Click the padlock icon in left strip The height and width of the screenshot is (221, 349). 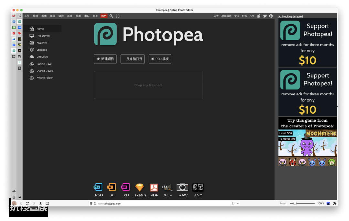[20, 197]
